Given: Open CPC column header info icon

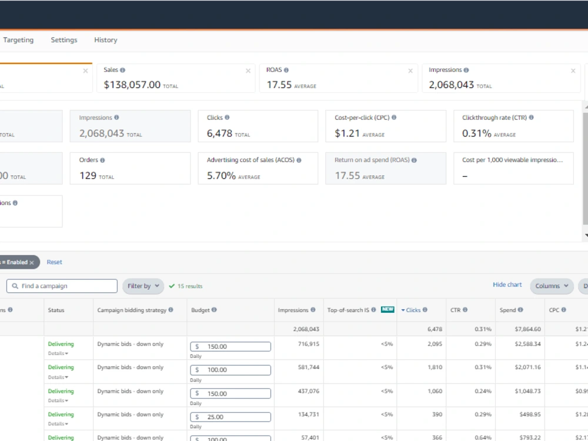Looking at the screenshot, I should pyautogui.click(x=564, y=310).
